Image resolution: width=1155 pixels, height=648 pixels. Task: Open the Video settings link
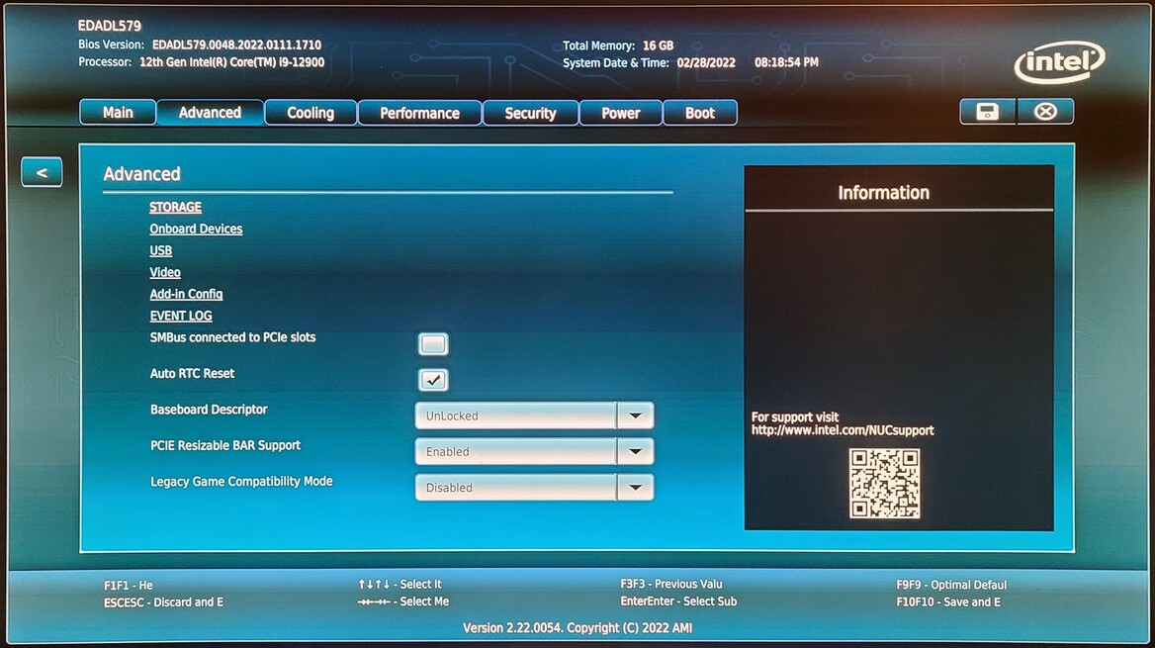pyautogui.click(x=165, y=272)
